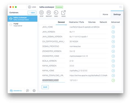Edit the SCALA_VERSION value 2.12
The image size is (131, 104).
88,61
